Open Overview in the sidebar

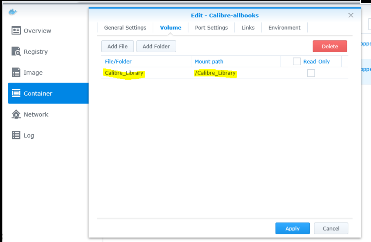tap(48, 31)
